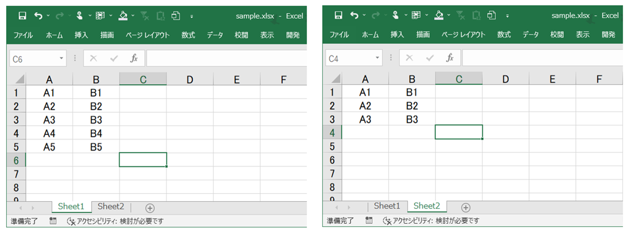Image resolution: width=629 pixels, height=233 pixels.
Task: Open the Name Box dropdown showing C6
Action: point(61,58)
